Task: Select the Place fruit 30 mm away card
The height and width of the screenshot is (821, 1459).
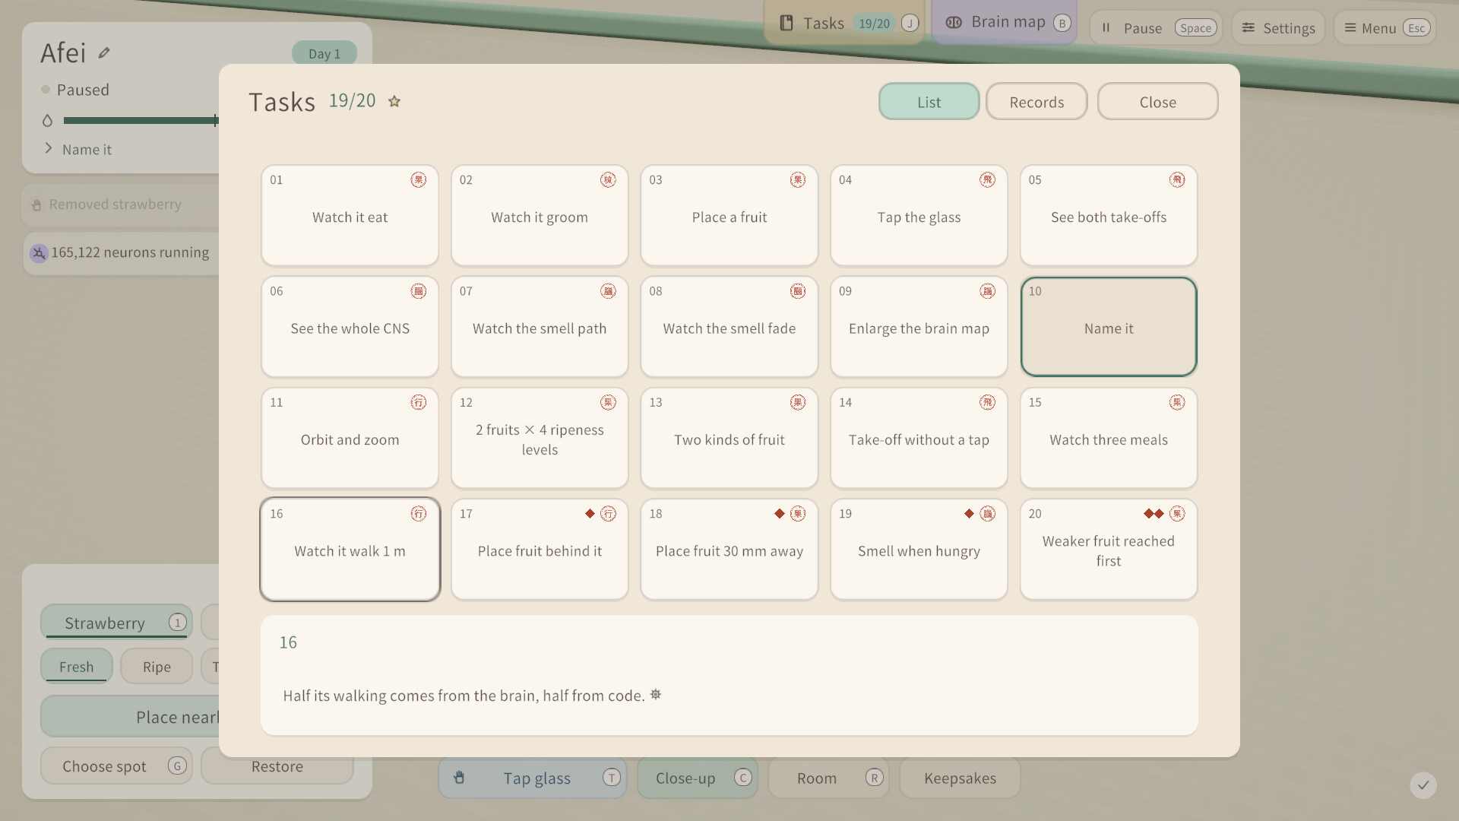Action: click(x=729, y=550)
